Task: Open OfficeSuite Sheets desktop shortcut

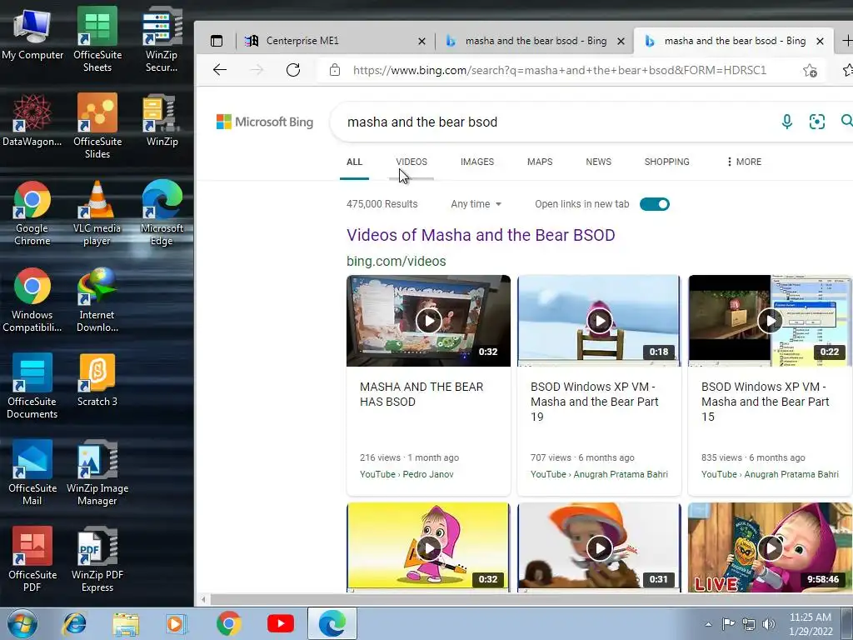Action: pyautogui.click(x=97, y=39)
